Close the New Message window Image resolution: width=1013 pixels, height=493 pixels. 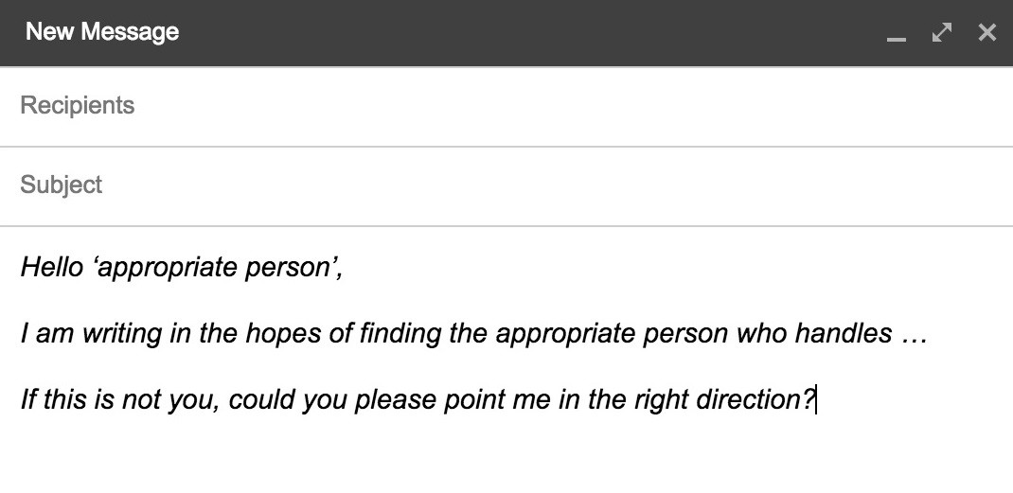[x=986, y=32]
